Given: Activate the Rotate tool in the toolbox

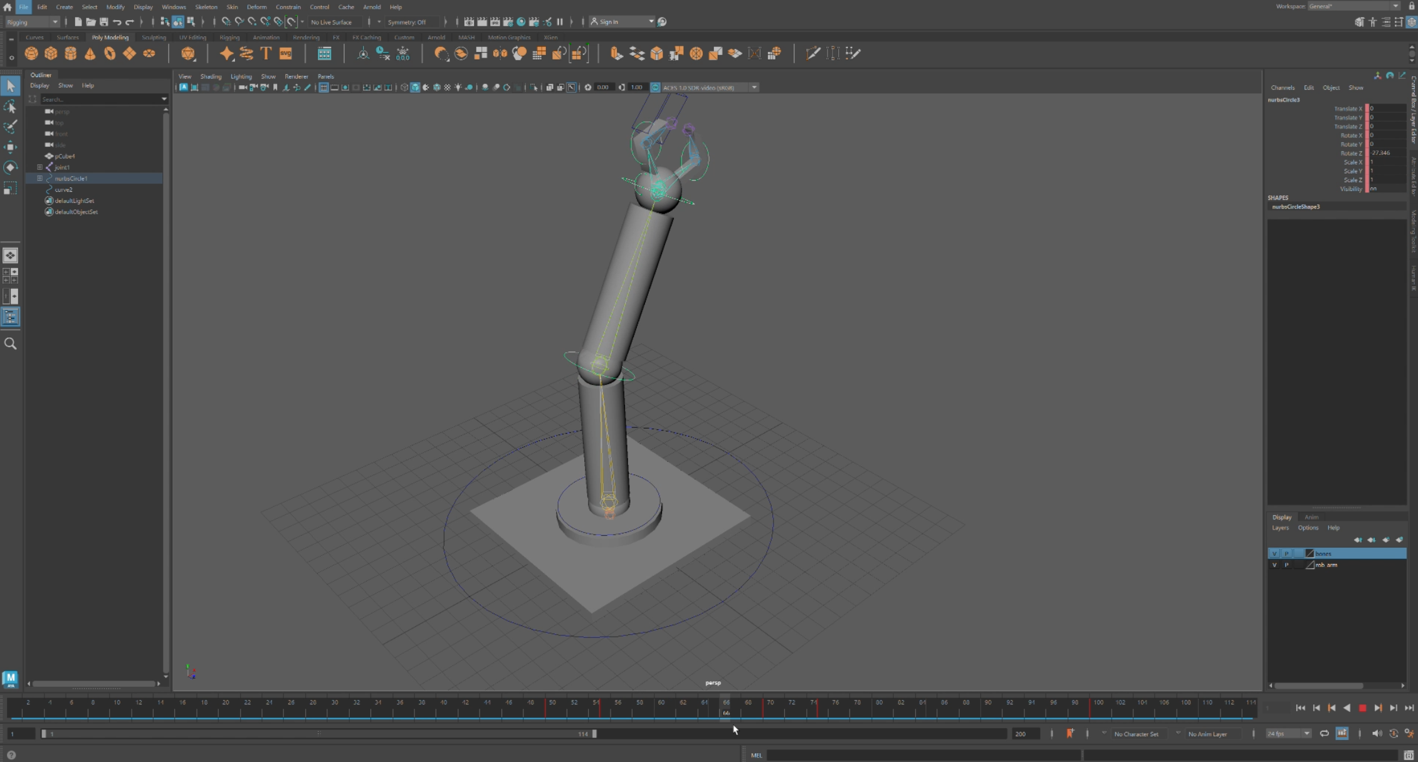Looking at the screenshot, I should [10, 167].
